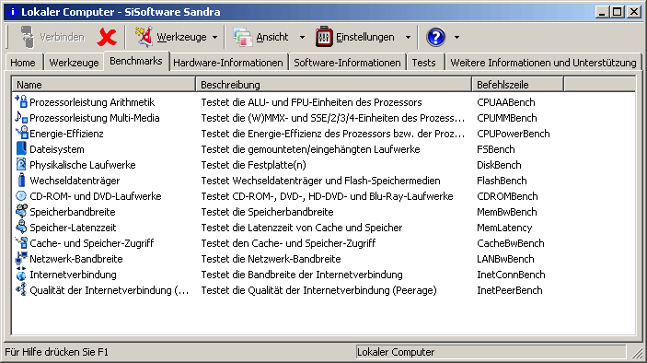Open Weitere Informationen und Unterstützung tab
This screenshot has height=363, width=647.
pyautogui.click(x=543, y=63)
